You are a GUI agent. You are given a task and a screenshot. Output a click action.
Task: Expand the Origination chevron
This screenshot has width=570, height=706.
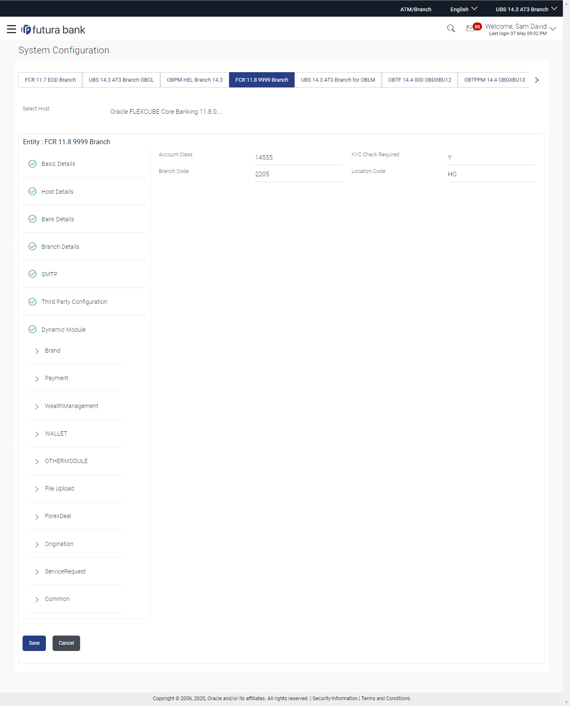(x=37, y=544)
